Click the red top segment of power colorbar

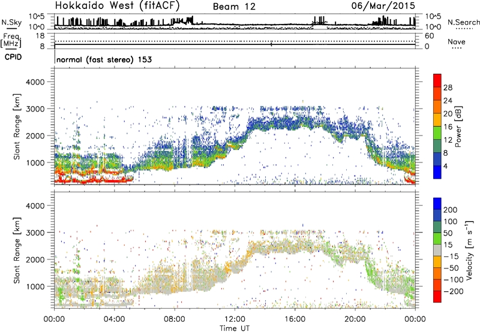[x=437, y=81]
